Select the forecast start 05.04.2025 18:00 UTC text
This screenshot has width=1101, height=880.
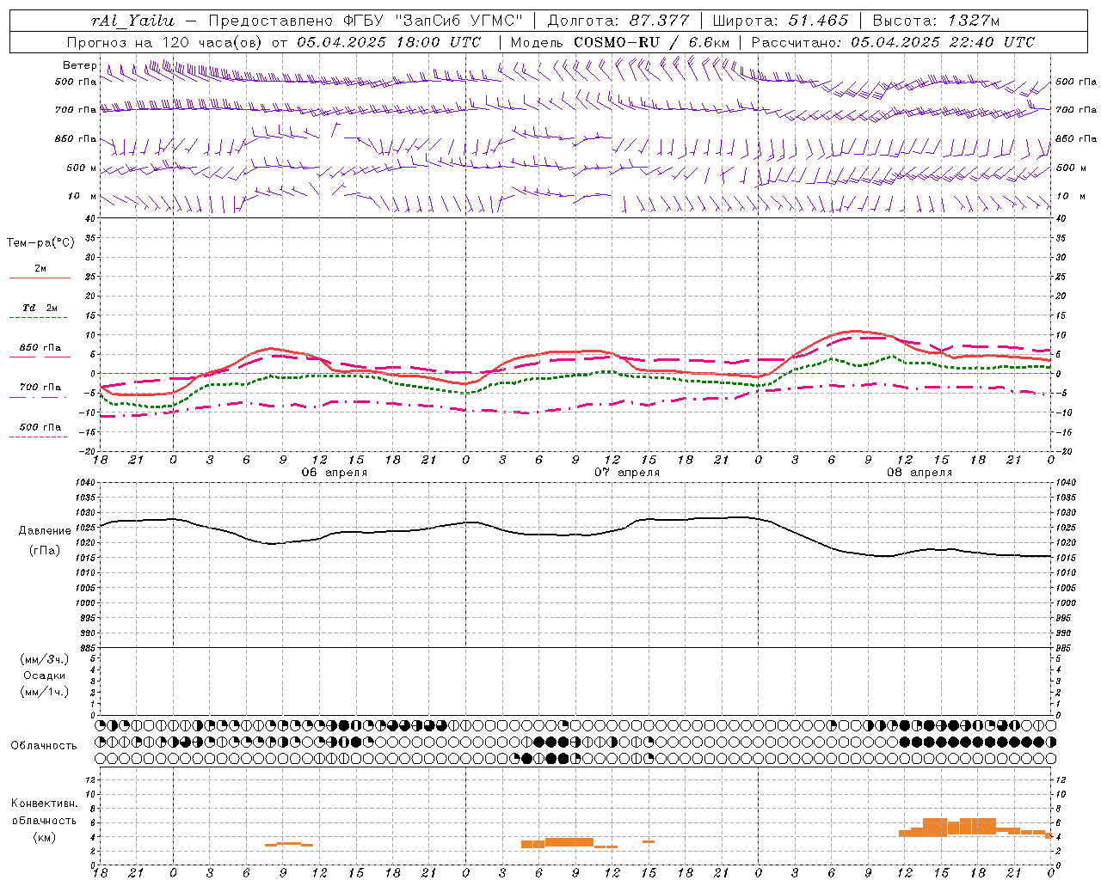[x=389, y=42]
